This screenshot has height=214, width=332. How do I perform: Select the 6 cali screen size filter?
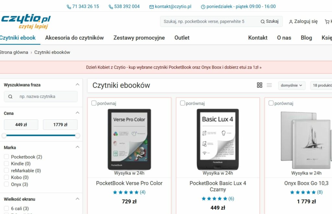[6, 208]
